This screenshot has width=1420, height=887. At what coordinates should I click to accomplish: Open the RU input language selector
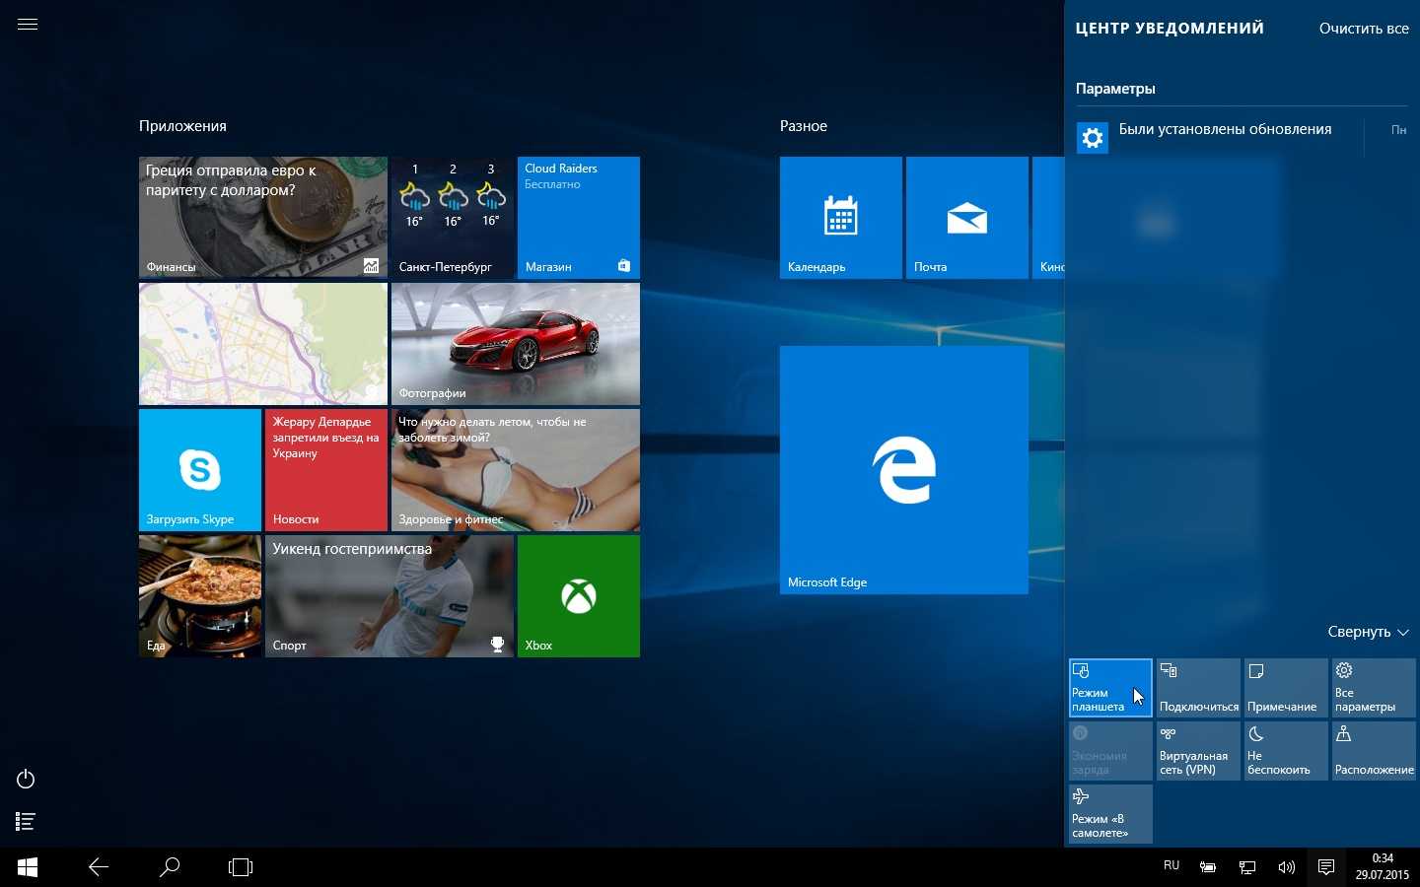(1171, 866)
